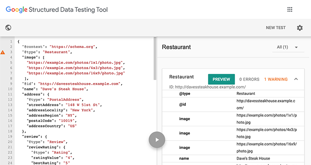
Task: Click the "@type": "Rating" code line
Action: pyautogui.click(x=52, y=152)
